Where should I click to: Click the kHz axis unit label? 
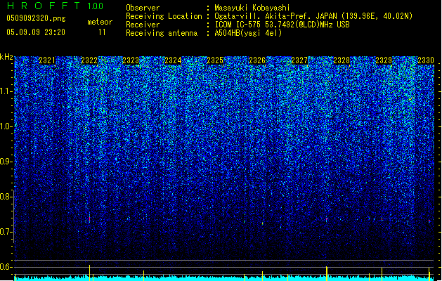pyautogui.click(x=6, y=57)
